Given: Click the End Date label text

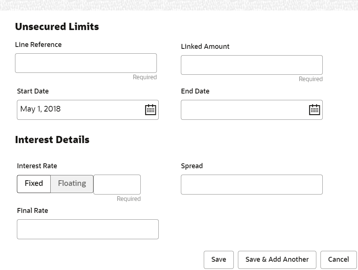Looking at the screenshot, I should [195, 91].
